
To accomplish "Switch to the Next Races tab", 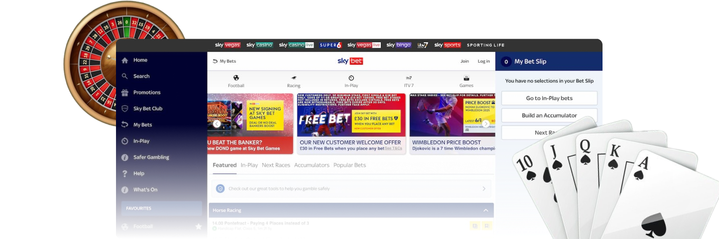I will point(276,165).
